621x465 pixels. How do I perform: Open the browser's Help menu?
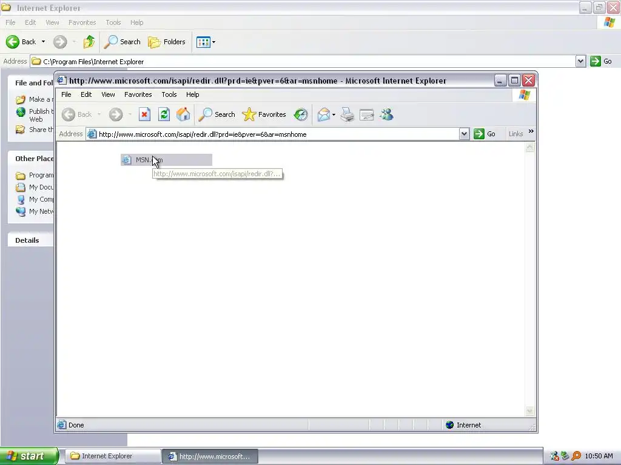coord(192,94)
